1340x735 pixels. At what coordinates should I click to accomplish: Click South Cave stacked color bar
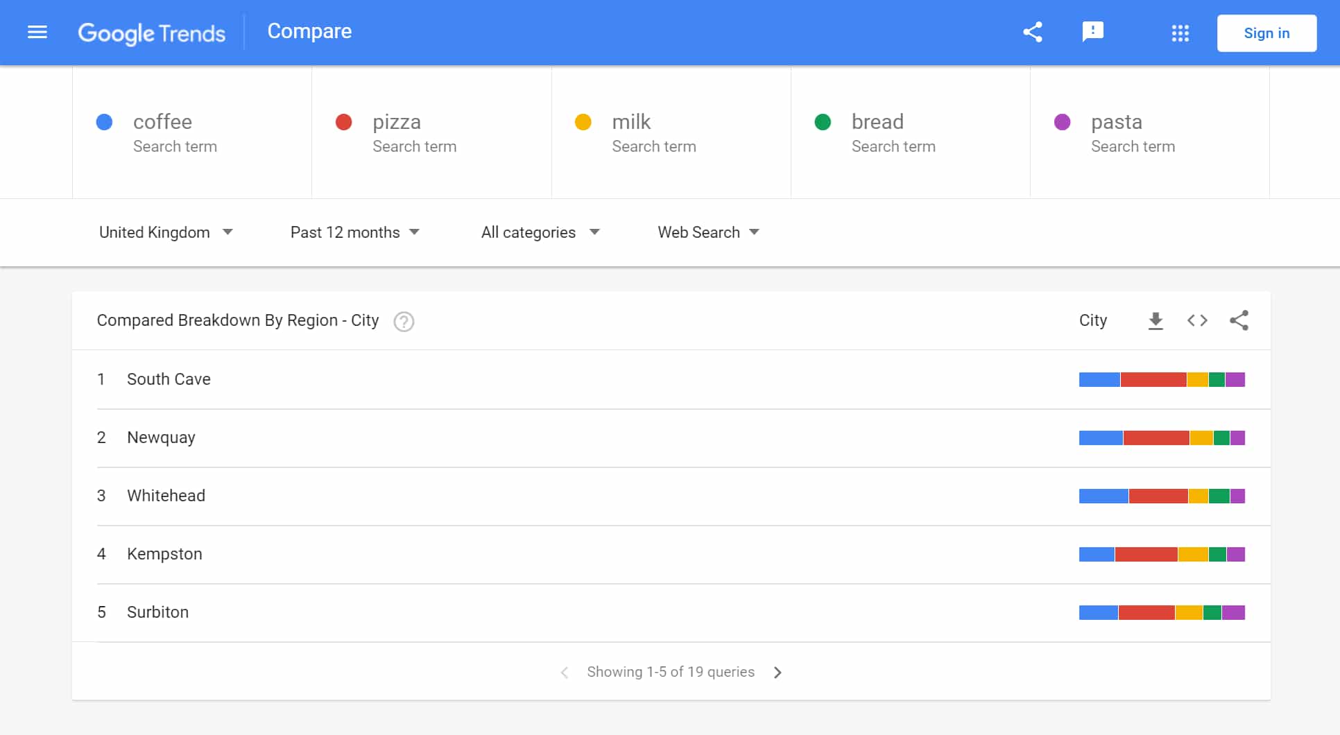pos(1162,379)
